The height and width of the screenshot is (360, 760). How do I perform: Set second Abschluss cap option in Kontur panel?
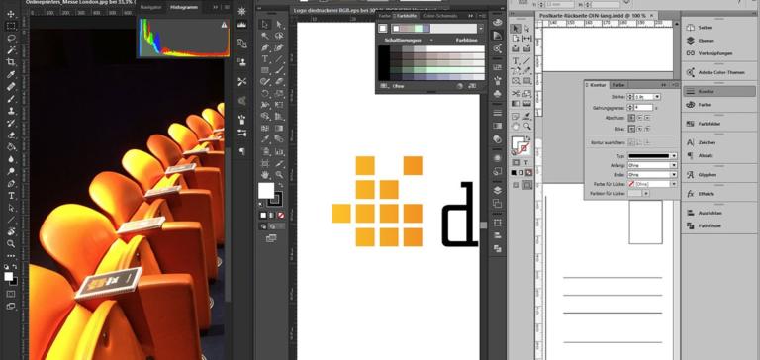pos(640,118)
